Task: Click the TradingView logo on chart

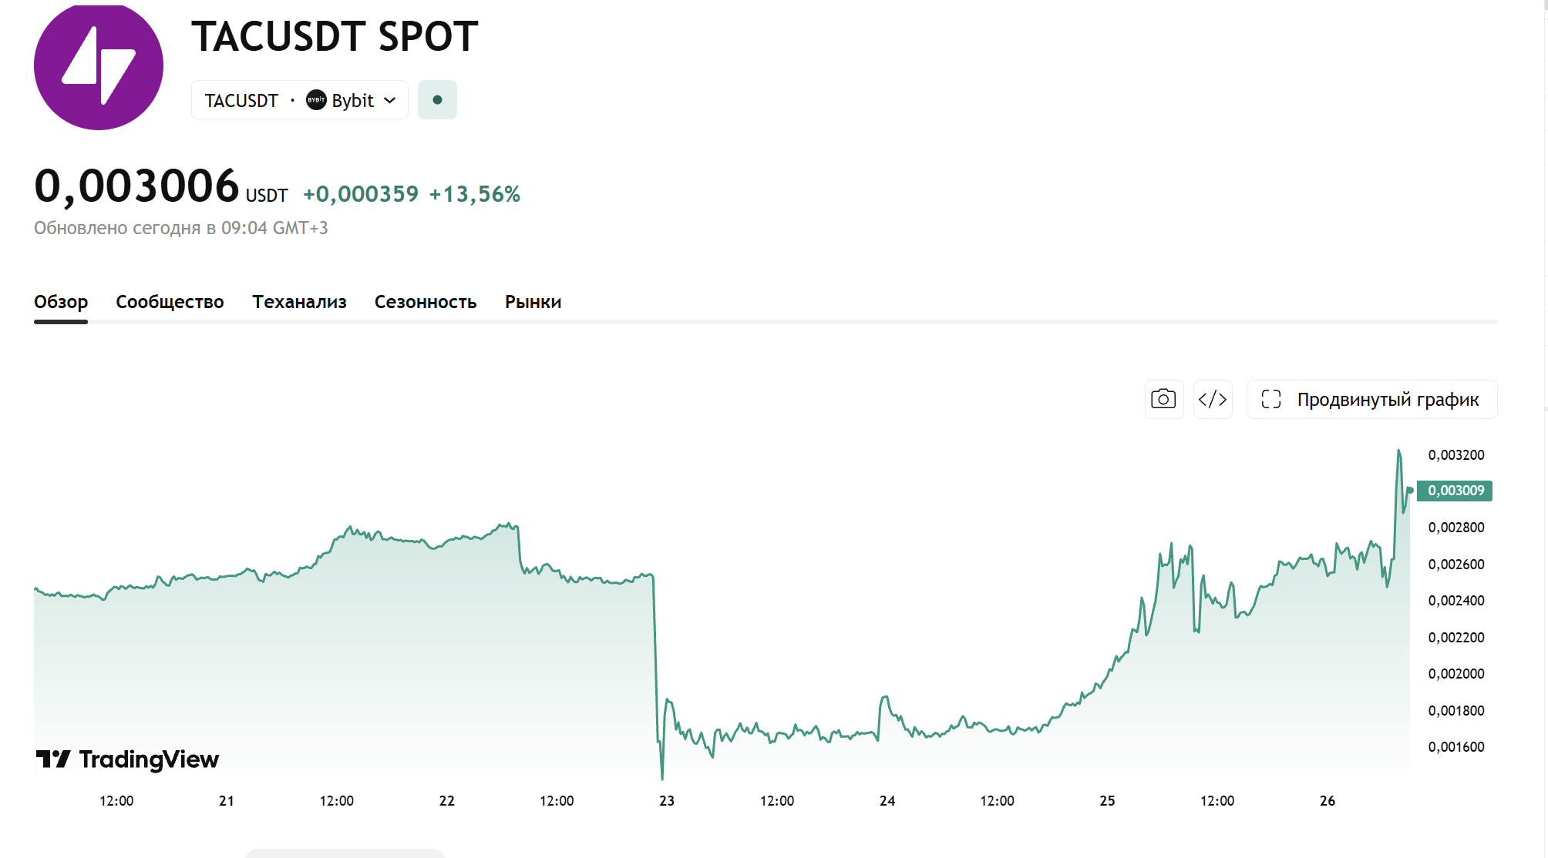Action: click(x=127, y=759)
